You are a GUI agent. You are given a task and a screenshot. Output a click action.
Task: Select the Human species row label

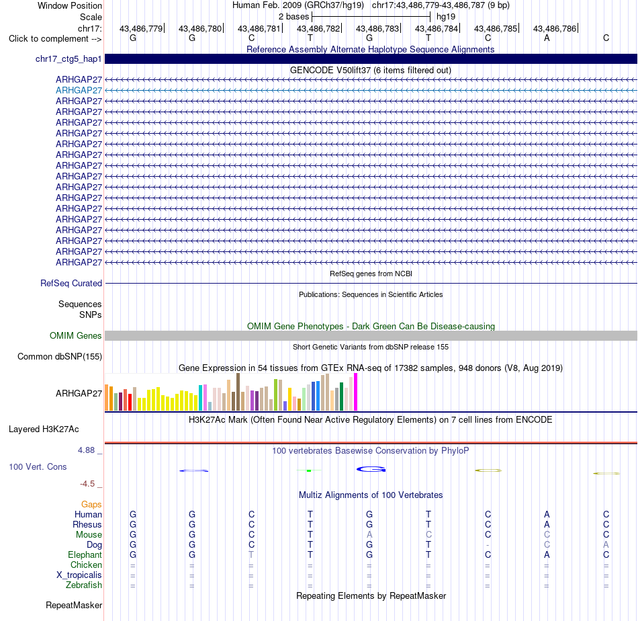click(88, 514)
